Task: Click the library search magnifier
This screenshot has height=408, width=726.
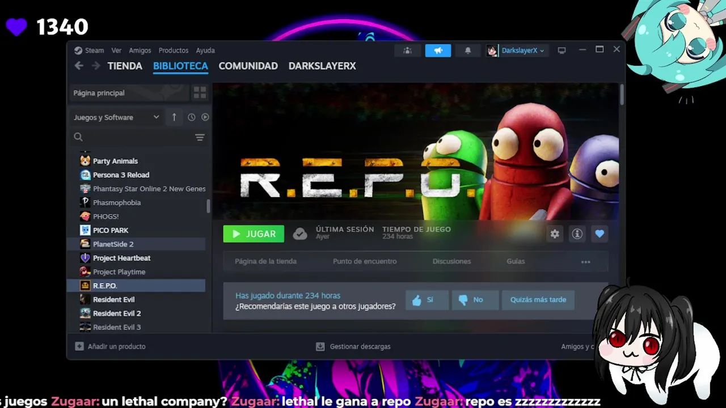Action: 78,137
